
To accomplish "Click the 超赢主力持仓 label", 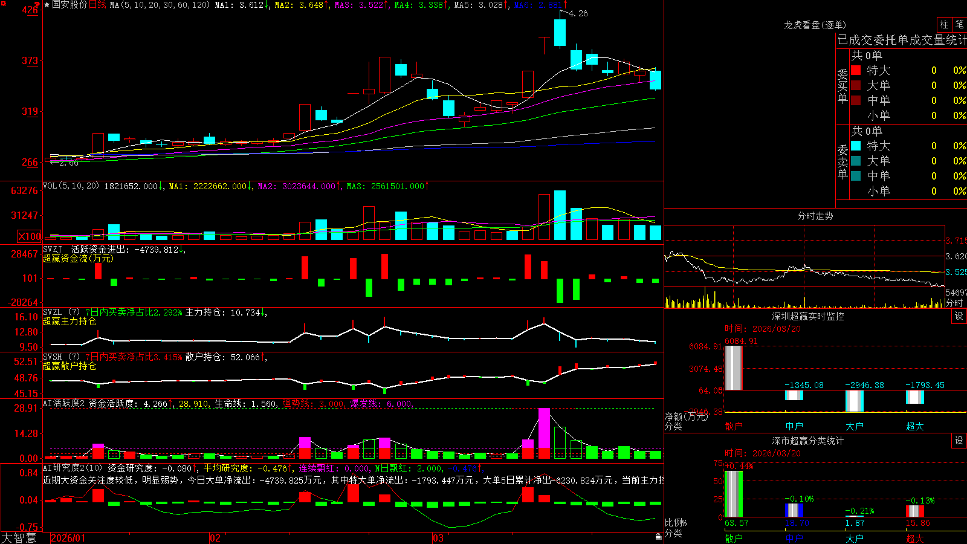I will [70, 321].
